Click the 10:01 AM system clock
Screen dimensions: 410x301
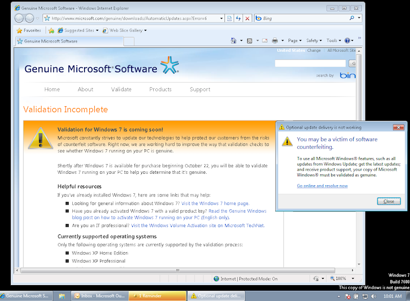pos(393,296)
